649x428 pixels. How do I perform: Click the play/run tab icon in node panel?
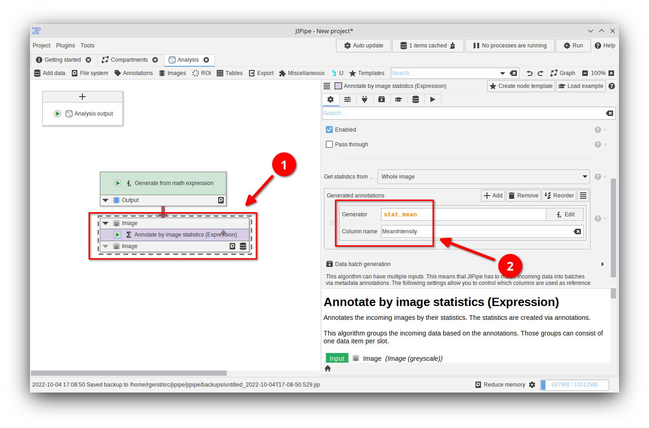tap(432, 99)
